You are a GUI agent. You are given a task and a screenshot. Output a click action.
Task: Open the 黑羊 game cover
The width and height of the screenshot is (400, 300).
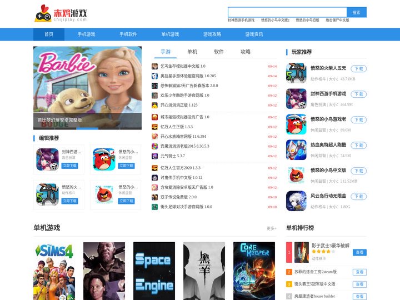(x=204, y=271)
